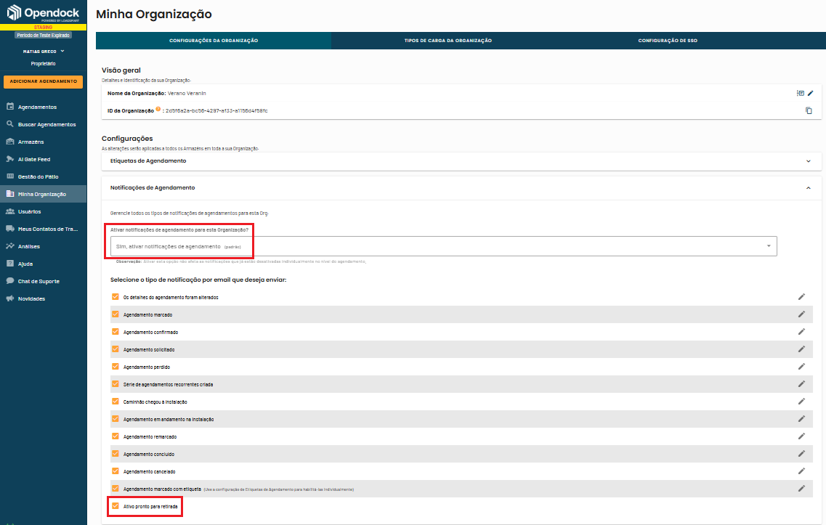Image resolution: width=826 pixels, height=525 pixels.
Task: Click the Adicionar Agendamento button
Action: [x=43, y=81]
